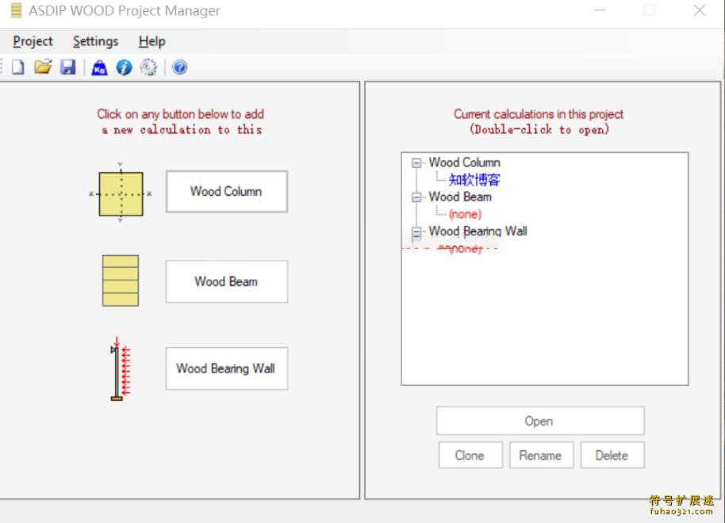Select the (none) entry under Wood Beam
Image resolution: width=725 pixels, height=523 pixels.
[465, 214]
